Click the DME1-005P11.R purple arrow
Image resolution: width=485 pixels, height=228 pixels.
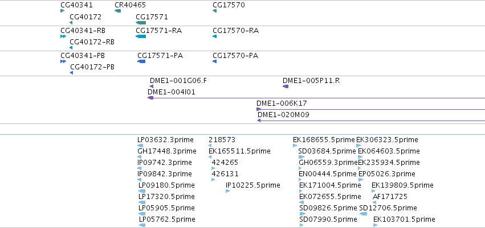click(286, 86)
